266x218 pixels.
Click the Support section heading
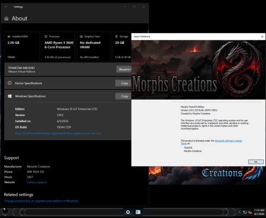coord(12,158)
